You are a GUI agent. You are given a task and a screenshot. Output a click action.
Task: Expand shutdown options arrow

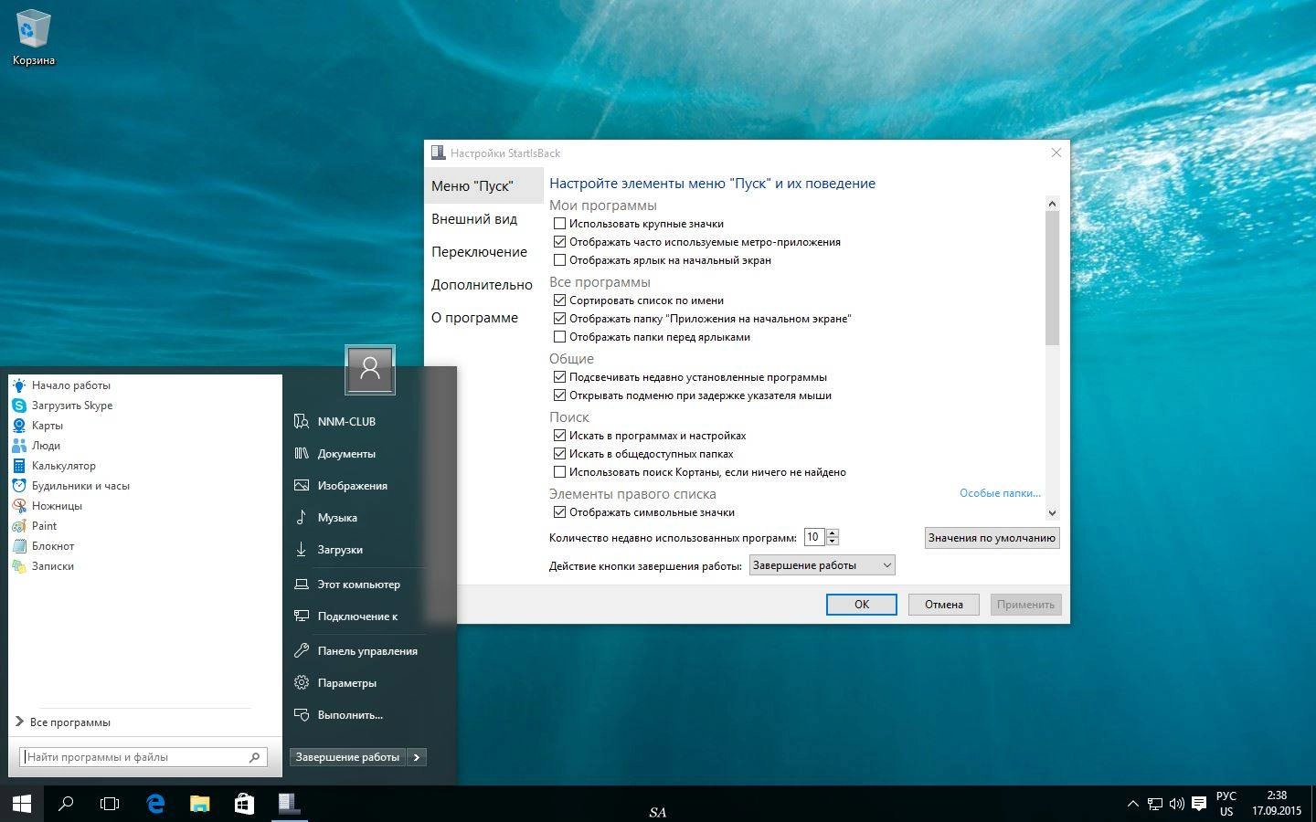[x=417, y=757]
